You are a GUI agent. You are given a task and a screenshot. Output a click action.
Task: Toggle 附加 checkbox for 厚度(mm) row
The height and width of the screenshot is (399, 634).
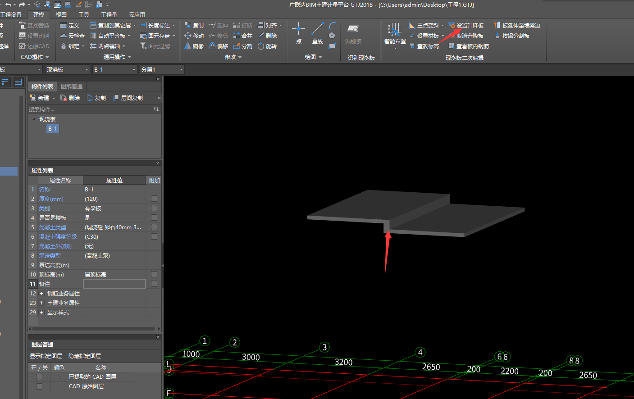click(x=154, y=199)
